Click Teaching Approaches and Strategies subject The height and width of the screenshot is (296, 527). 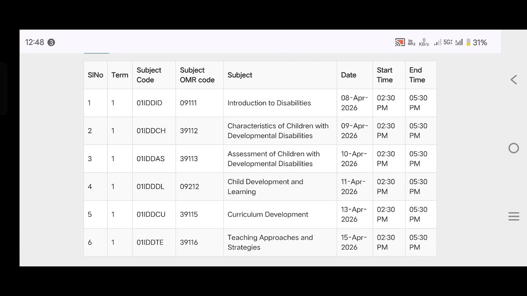coord(270,243)
